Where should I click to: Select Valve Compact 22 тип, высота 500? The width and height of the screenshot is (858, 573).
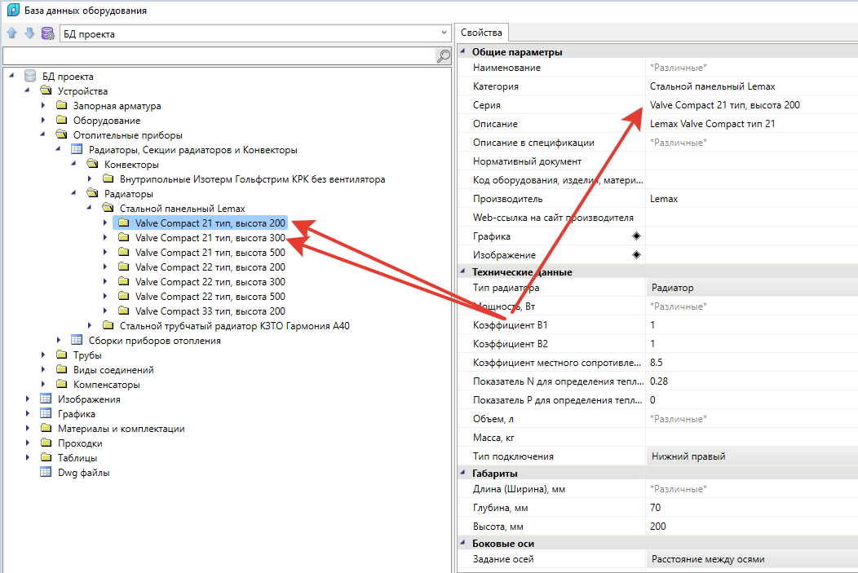coord(210,297)
